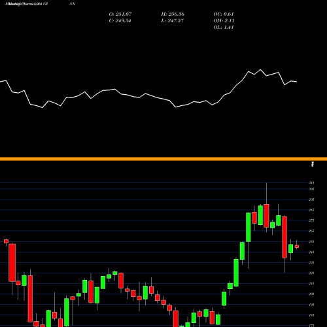Click the 275 price axis label
Image resolution: width=327 pixels, height=327 pixels.
[x=311, y=220]
